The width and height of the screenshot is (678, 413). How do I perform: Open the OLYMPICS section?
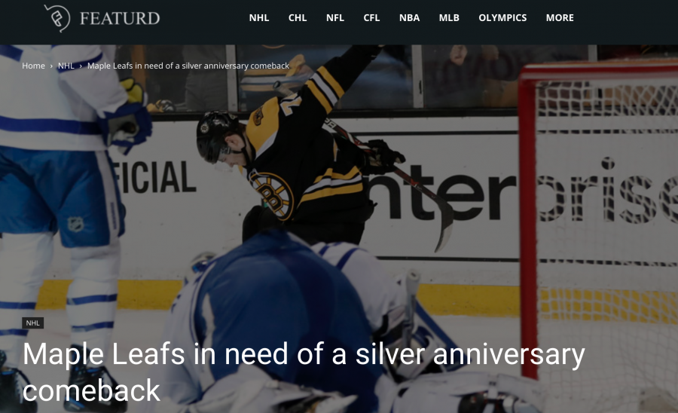pos(502,18)
